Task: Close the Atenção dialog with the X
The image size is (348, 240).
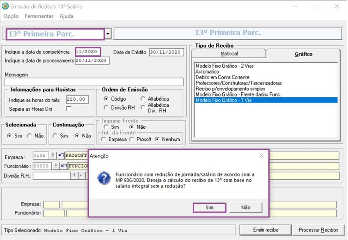Action: click(261, 156)
